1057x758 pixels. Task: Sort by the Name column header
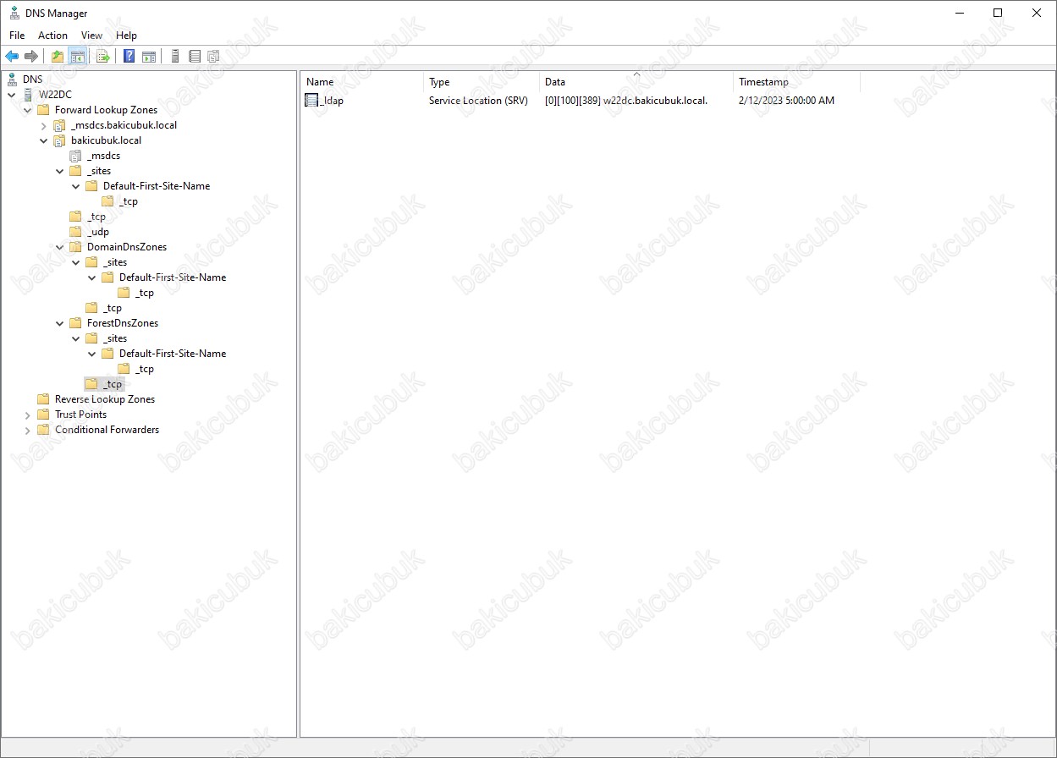(362, 82)
